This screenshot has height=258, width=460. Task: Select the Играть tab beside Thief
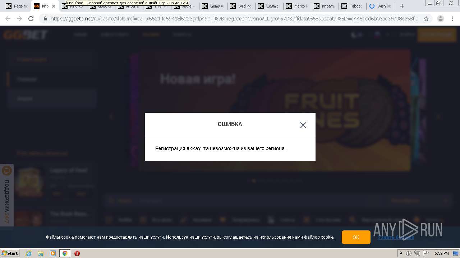pyautogui.click(x=130, y=6)
